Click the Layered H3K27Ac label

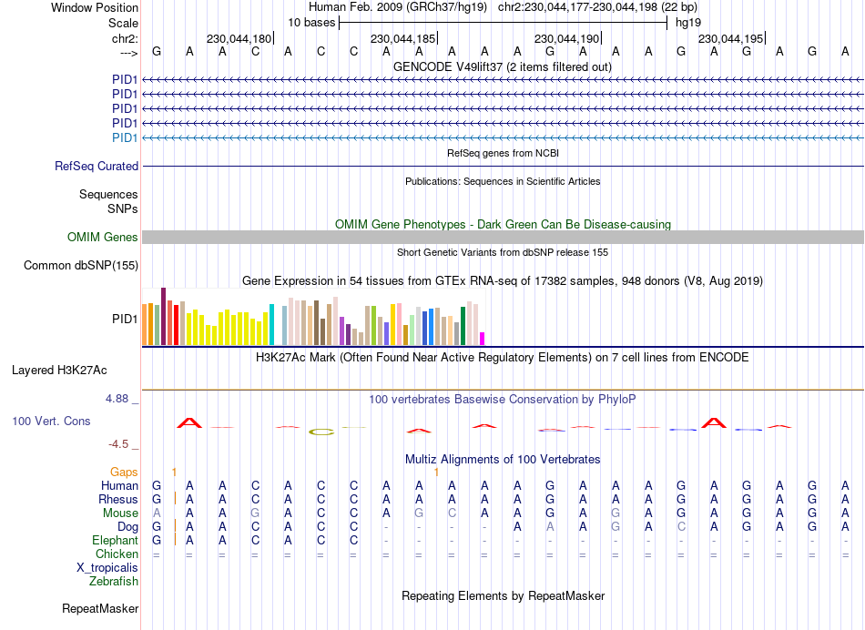(x=59, y=371)
